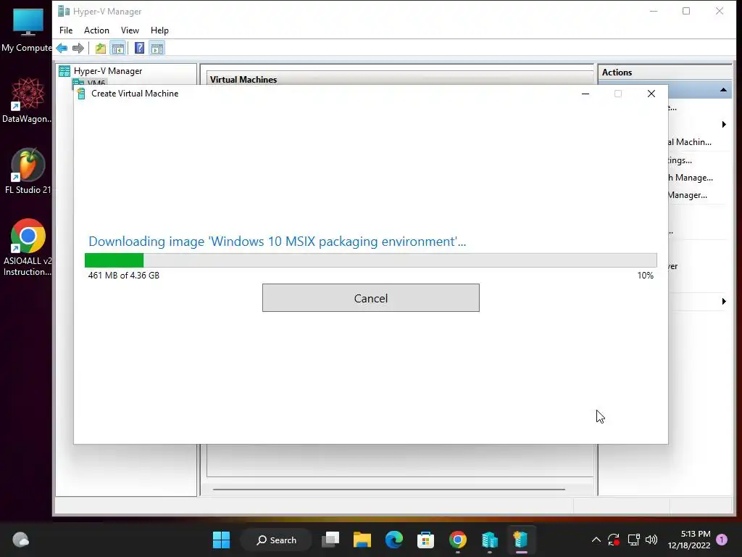Select the ASIO4ALL Chrome desktop shortcut
This screenshot has height=557, width=742.
pos(27,247)
